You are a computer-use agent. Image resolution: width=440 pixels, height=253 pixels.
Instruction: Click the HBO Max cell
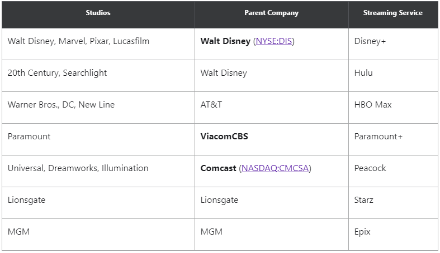[373, 105]
